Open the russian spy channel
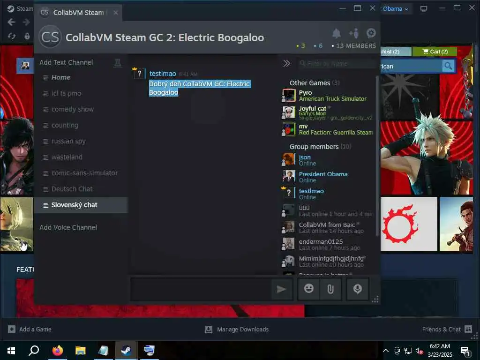The height and width of the screenshot is (360, 480). (81, 141)
